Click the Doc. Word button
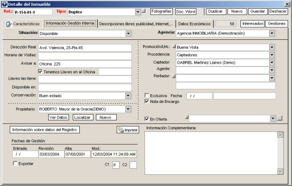The height and width of the screenshot is (186, 292). click(186, 12)
